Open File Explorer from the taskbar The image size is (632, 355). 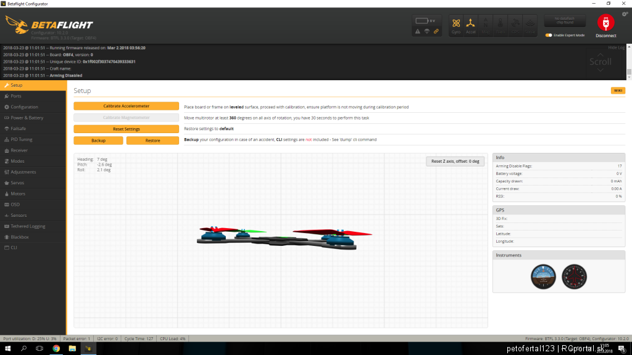(72, 349)
